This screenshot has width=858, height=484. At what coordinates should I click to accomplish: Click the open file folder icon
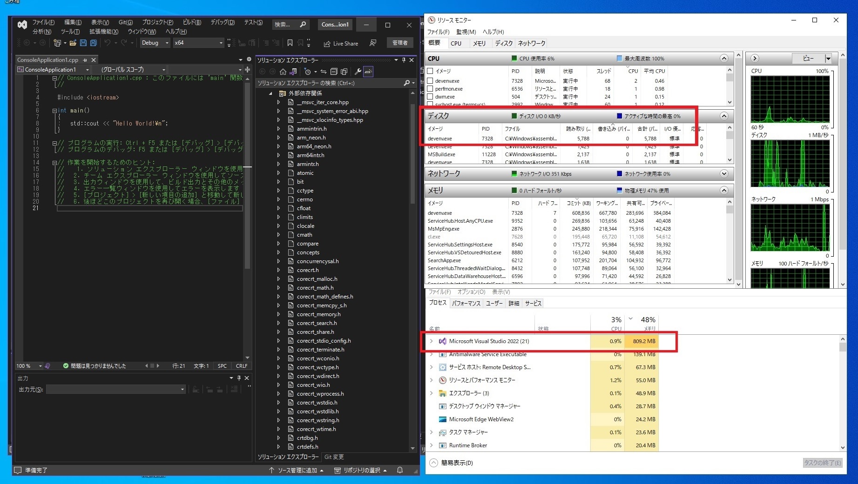[73, 43]
